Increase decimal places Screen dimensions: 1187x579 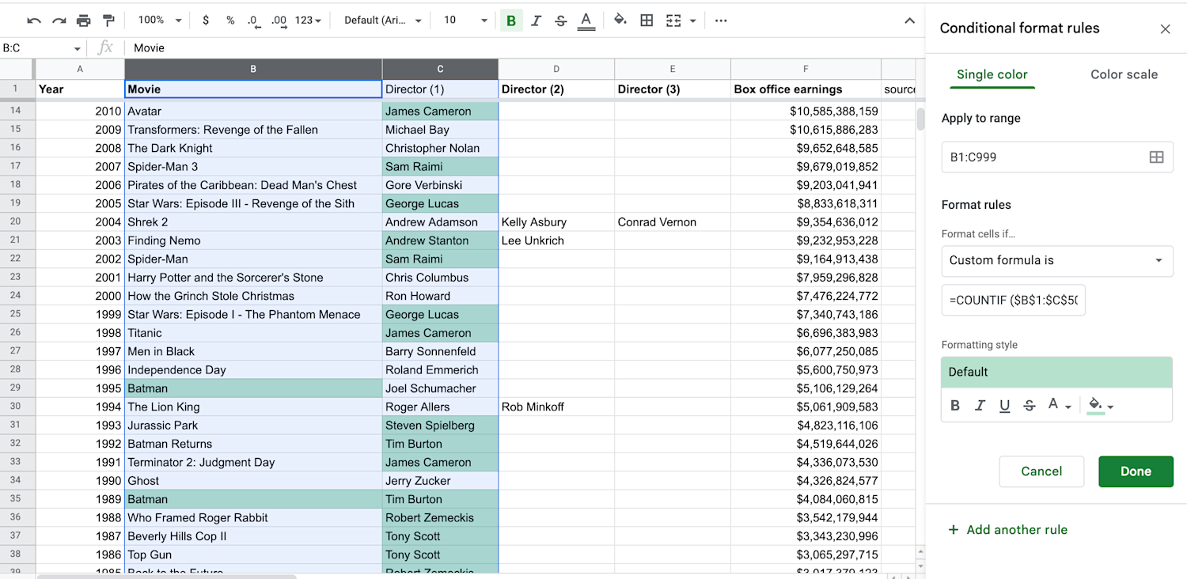click(x=279, y=21)
